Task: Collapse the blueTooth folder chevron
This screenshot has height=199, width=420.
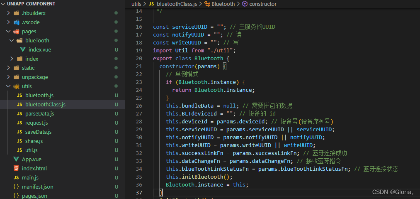Action: 12,40
